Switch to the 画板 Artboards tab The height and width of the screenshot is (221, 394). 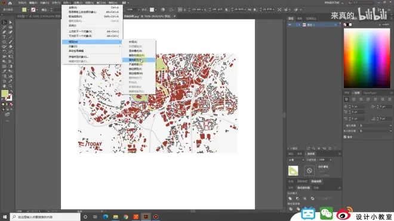click(300, 18)
